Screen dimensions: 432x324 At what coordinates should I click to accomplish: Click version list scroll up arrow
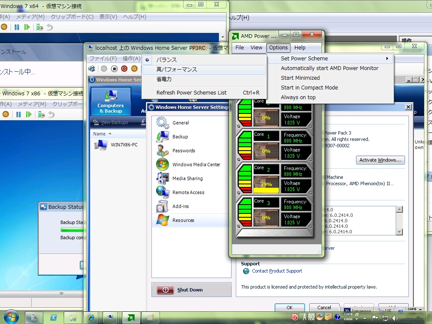399,209
